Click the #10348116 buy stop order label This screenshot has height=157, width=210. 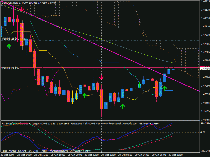click(13, 39)
